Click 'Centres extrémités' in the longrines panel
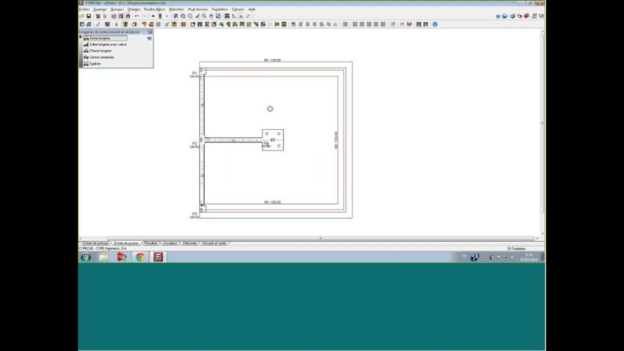Image resolution: width=624 pixels, height=351 pixels. (x=102, y=57)
